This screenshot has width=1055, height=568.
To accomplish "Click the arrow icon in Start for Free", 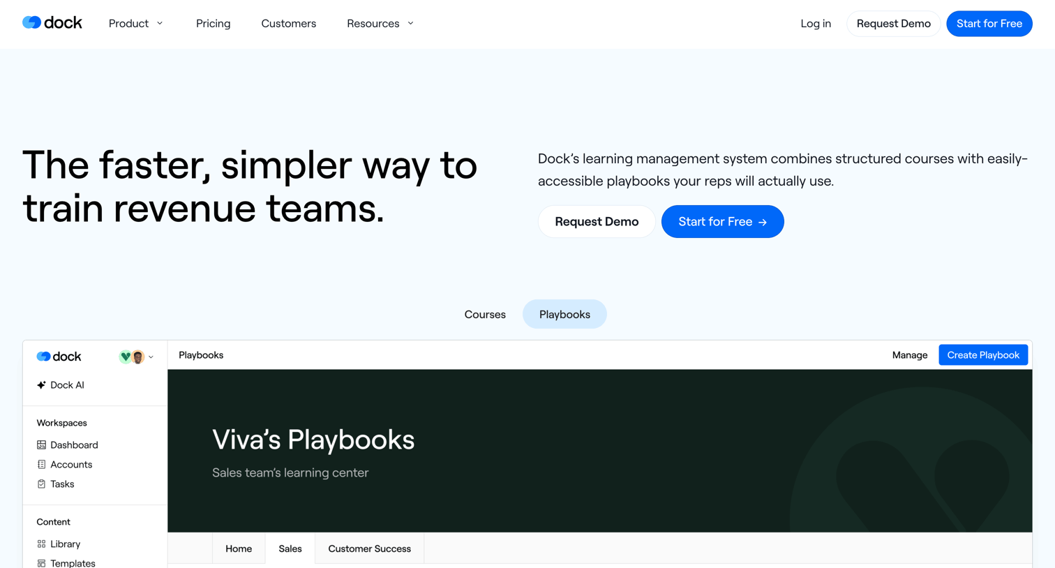I will click(763, 222).
